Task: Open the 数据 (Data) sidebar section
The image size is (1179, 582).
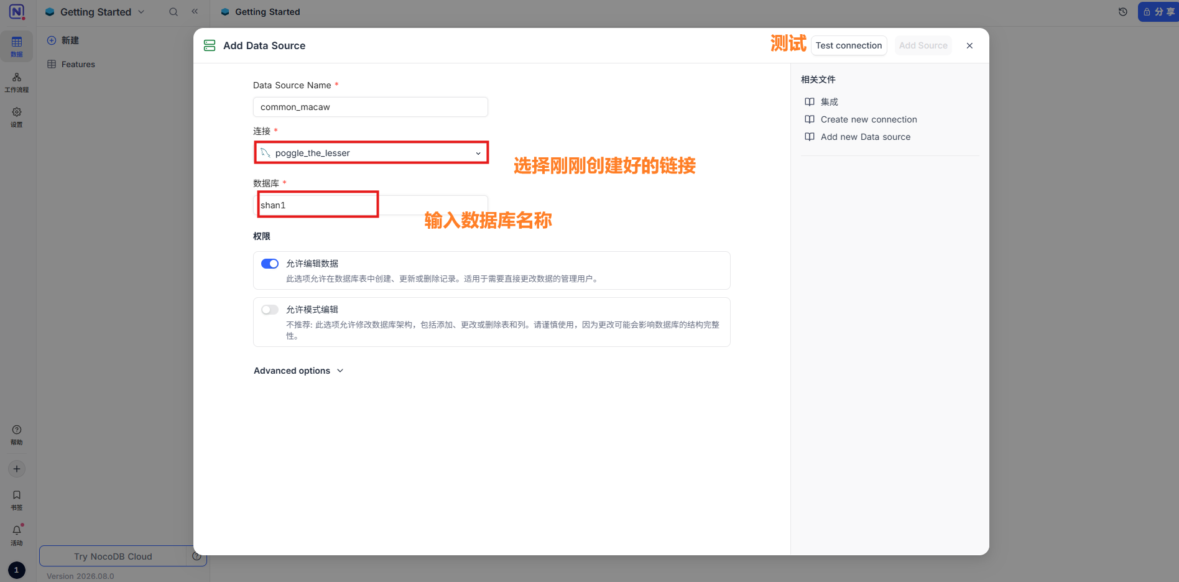Action: coord(17,47)
